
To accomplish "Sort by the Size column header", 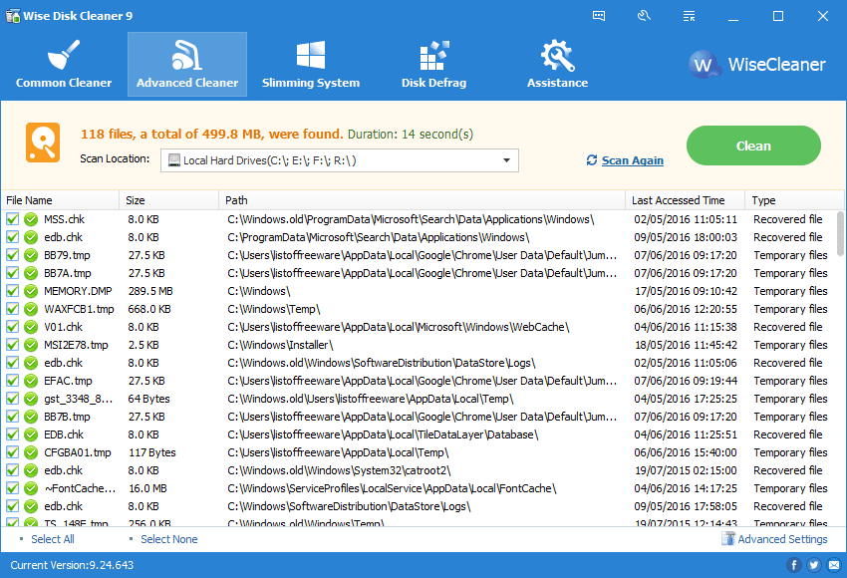I will tap(169, 200).
